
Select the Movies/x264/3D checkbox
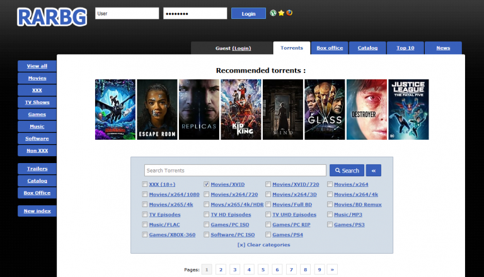tap(268, 195)
